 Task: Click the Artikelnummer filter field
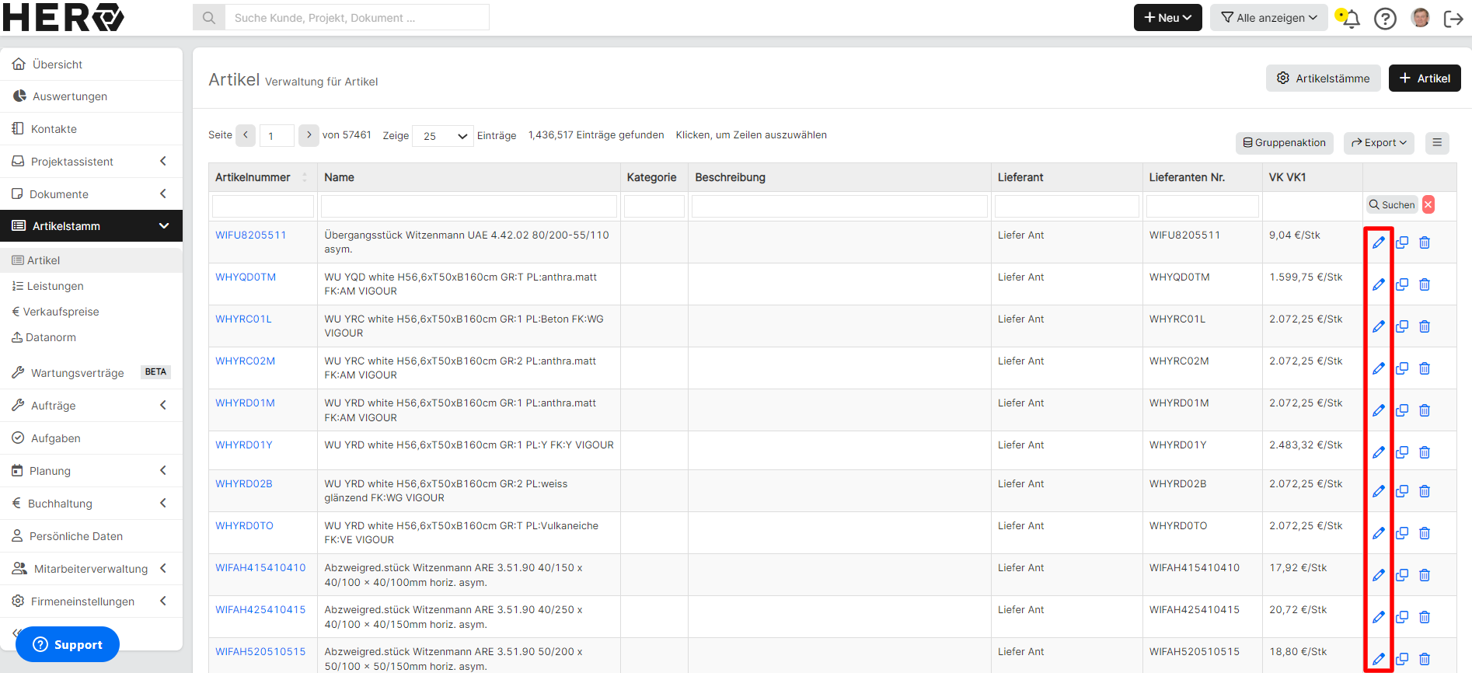pyautogui.click(x=263, y=206)
